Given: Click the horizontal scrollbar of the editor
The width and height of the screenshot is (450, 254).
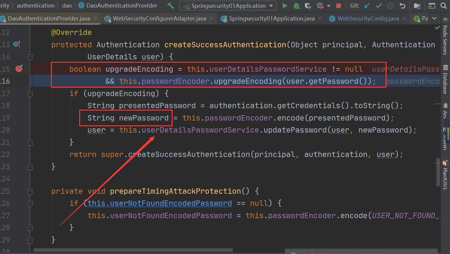Looking at the screenshot, I should point(133,250).
